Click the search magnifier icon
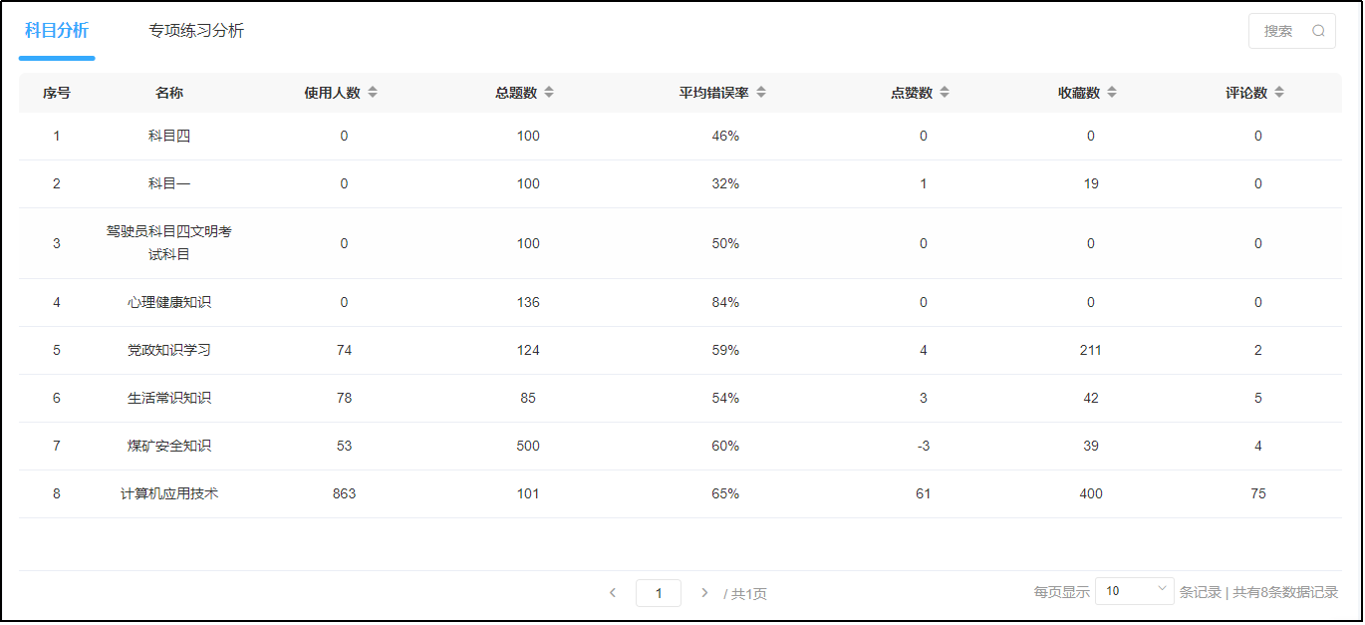Screen dimensions: 1365x625 click(x=1318, y=31)
